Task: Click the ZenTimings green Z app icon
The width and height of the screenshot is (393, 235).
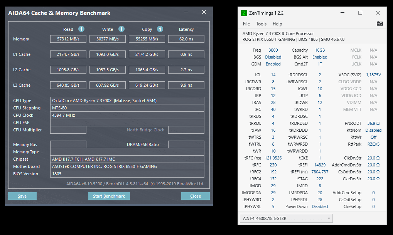Action: (244, 13)
